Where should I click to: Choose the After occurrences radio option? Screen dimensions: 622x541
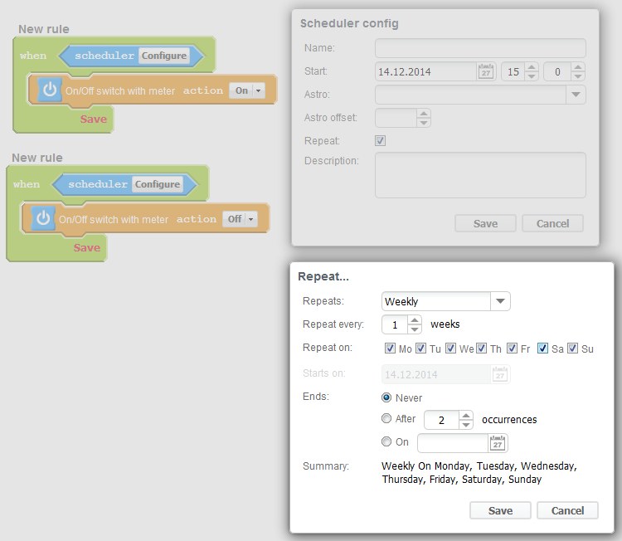(386, 419)
